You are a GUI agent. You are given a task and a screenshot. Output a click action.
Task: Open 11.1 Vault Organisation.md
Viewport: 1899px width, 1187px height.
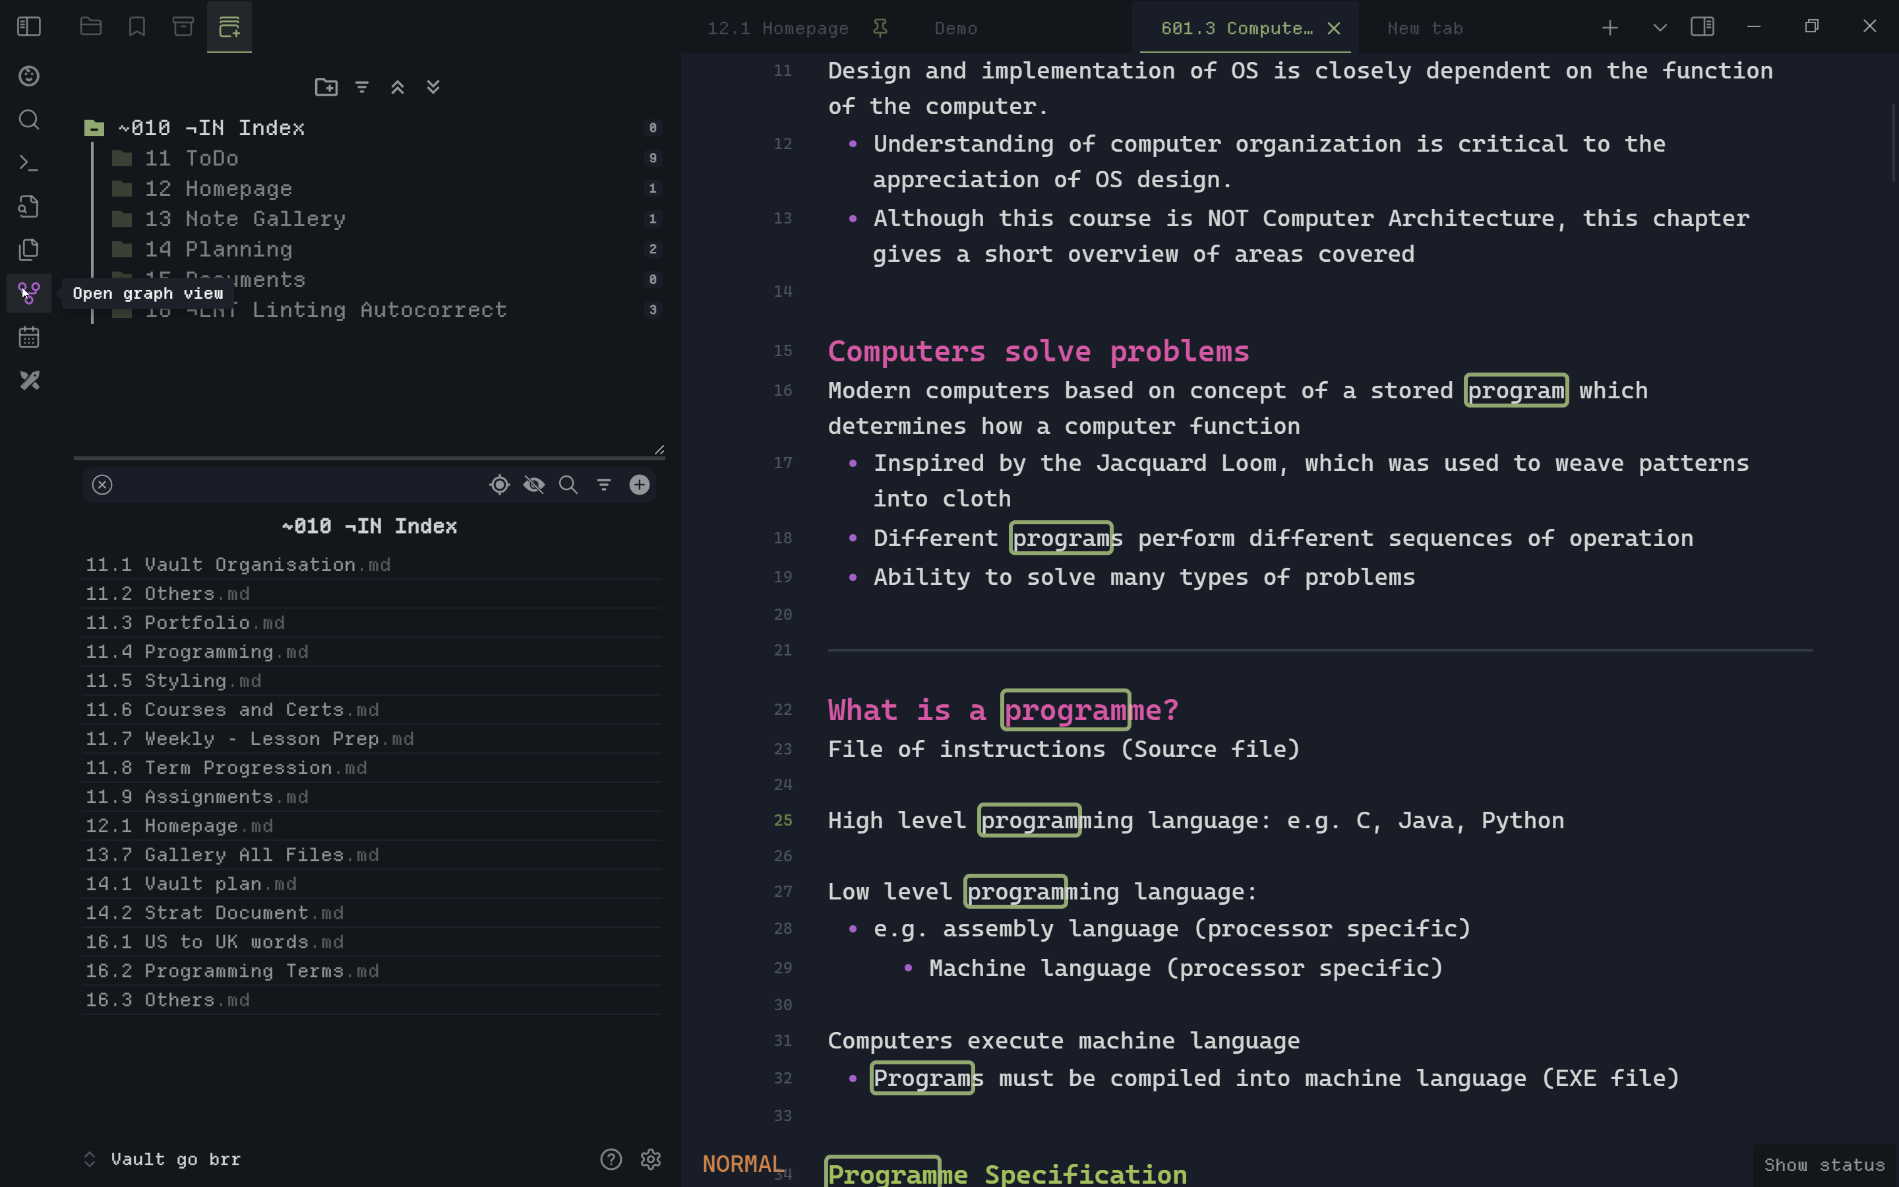point(372,564)
